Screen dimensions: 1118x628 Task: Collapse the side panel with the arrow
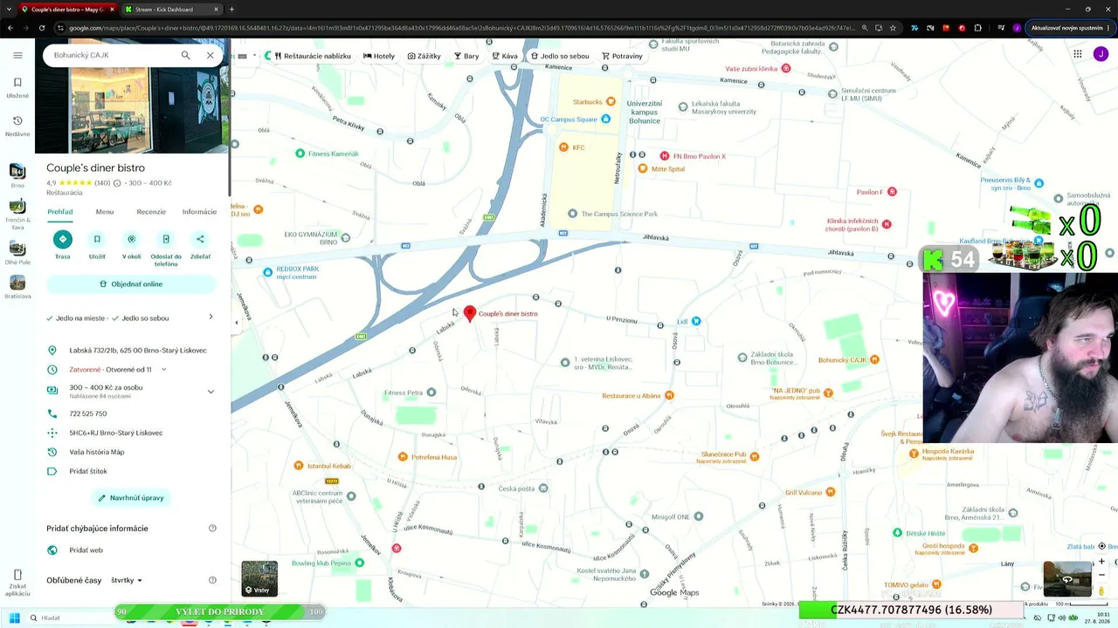pyautogui.click(x=236, y=322)
